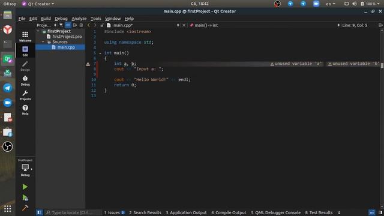Screen dimensions: 384x216
Task: Click the warning icon beside line 7
Action: click(x=88, y=64)
